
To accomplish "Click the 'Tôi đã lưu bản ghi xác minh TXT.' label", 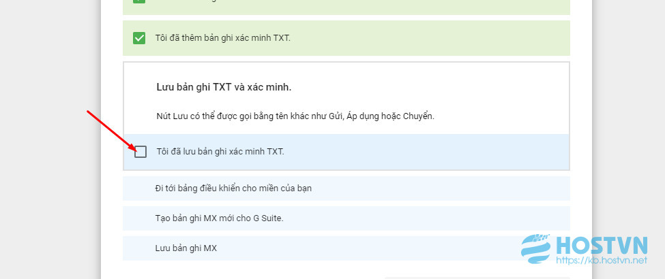I will (220, 152).
